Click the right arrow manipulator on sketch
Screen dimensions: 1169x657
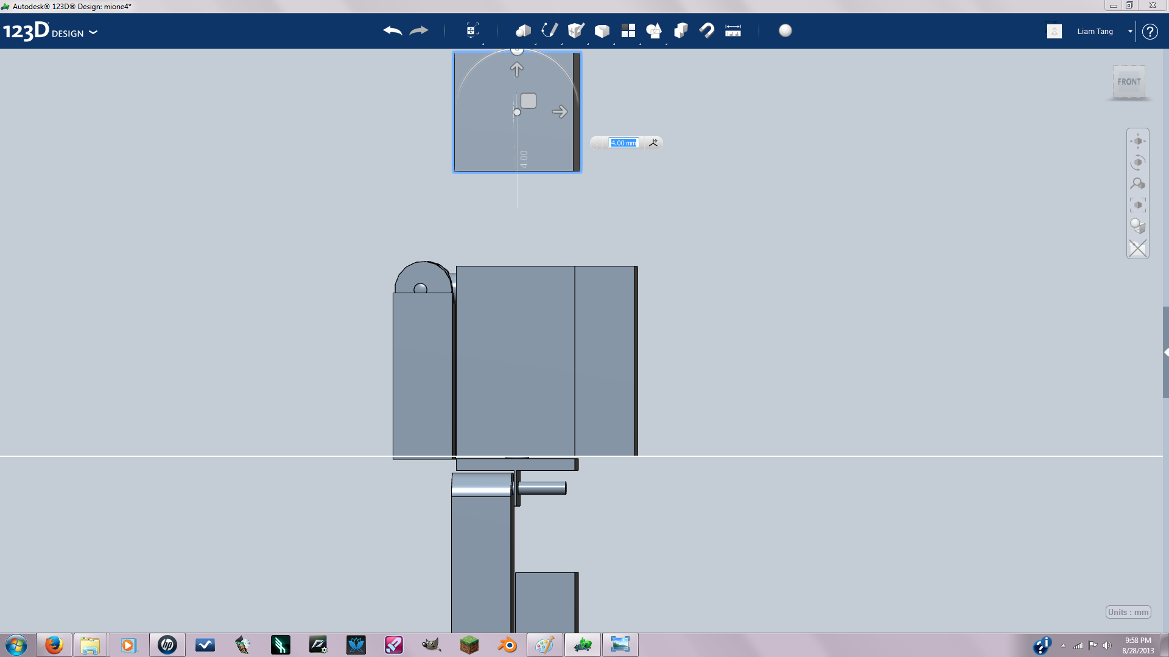(560, 112)
